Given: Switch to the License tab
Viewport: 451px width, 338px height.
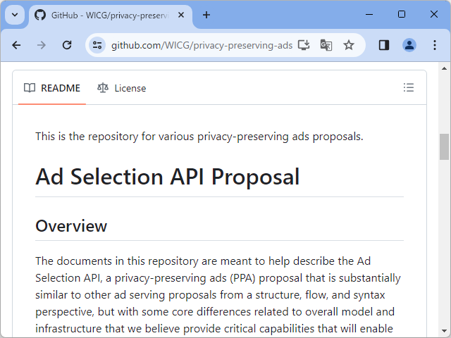Looking at the screenshot, I should [121, 88].
